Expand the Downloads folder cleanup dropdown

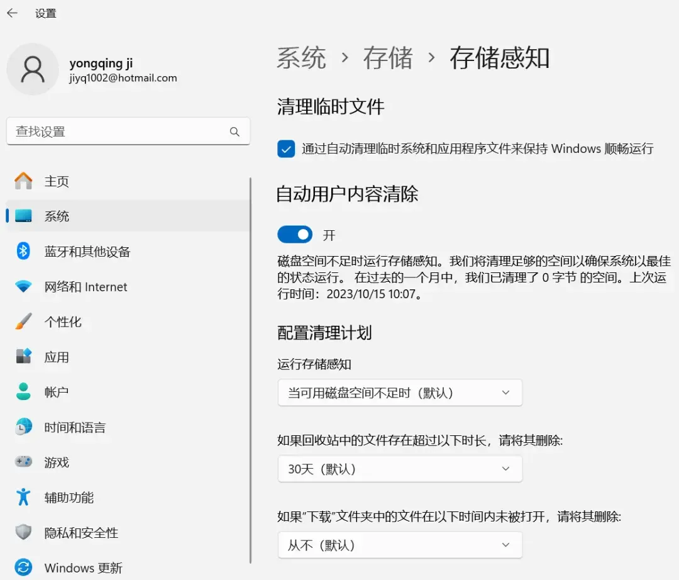[x=400, y=545]
